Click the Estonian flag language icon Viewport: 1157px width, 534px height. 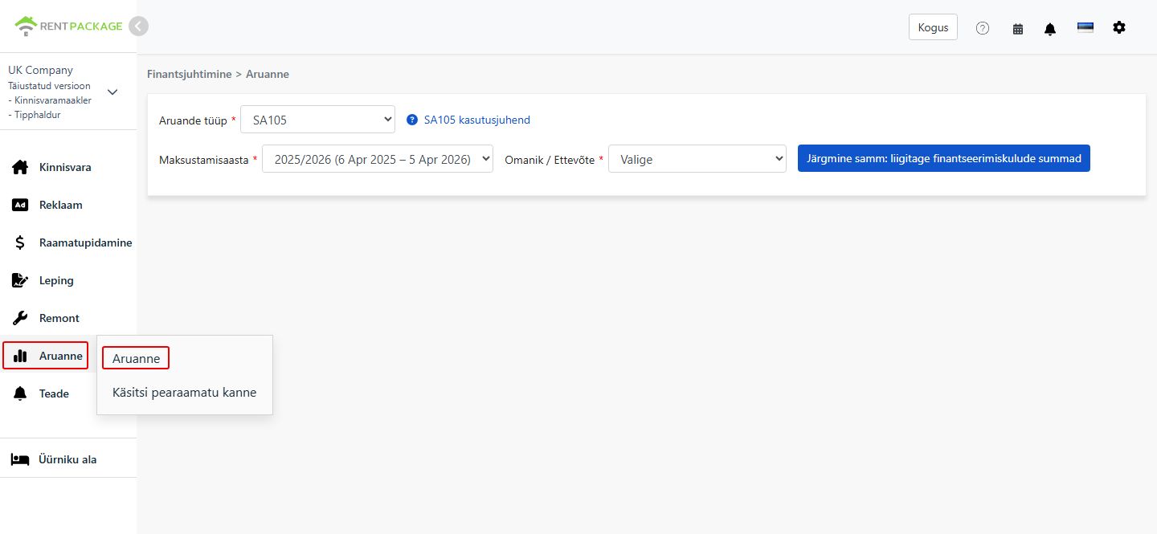coord(1085,26)
